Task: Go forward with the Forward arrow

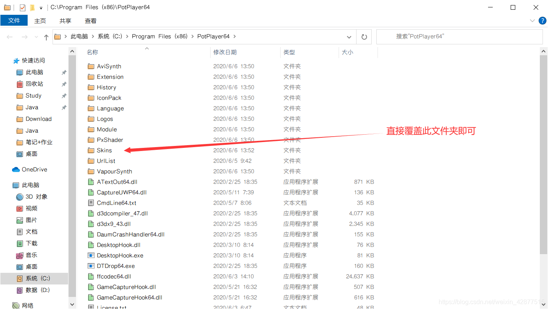Action: [x=24, y=37]
